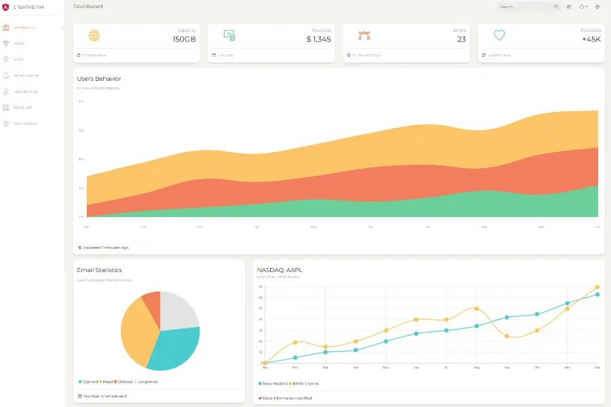
Task: Click the Creative Tim brand link
Action: coord(29,7)
